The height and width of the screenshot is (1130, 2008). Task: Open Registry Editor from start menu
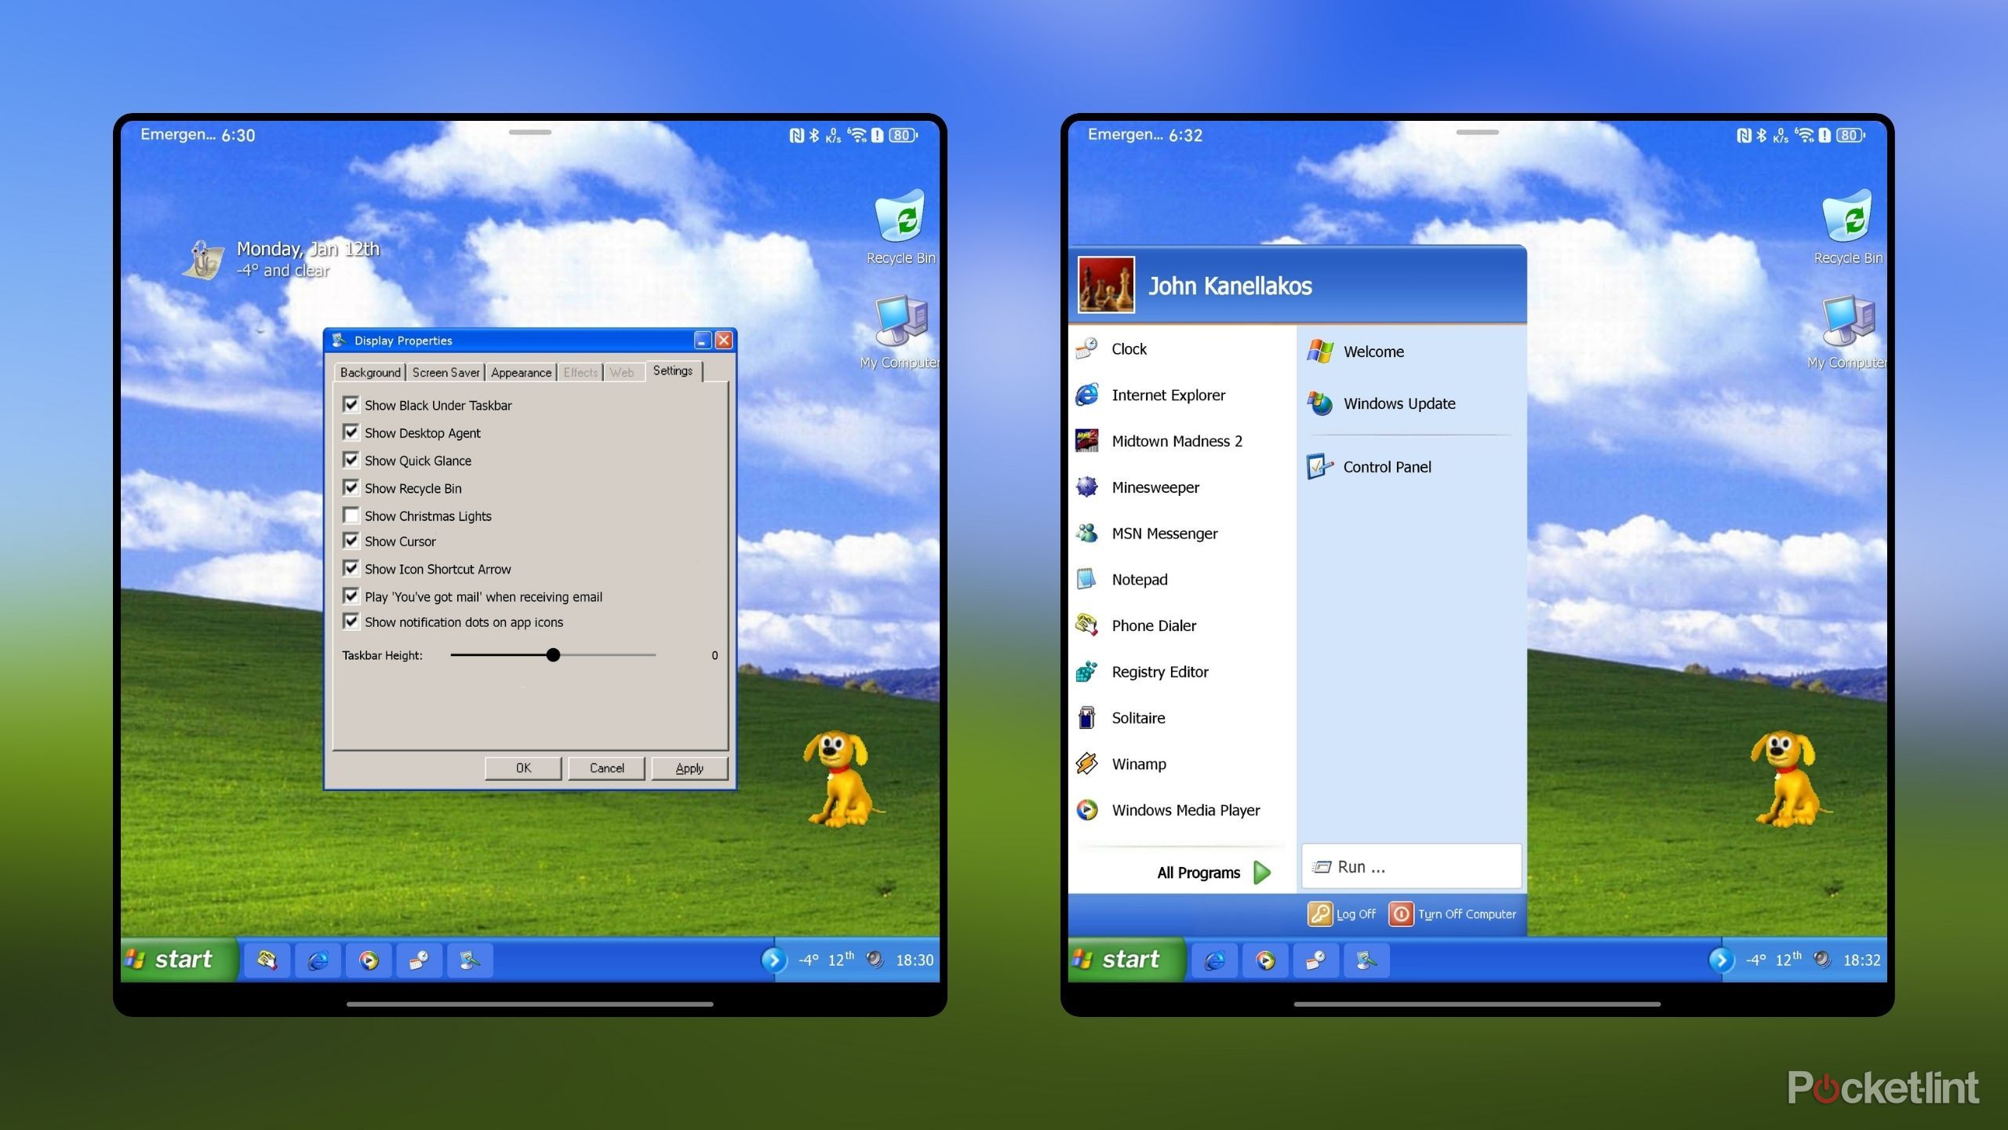click(x=1159, y=672)
